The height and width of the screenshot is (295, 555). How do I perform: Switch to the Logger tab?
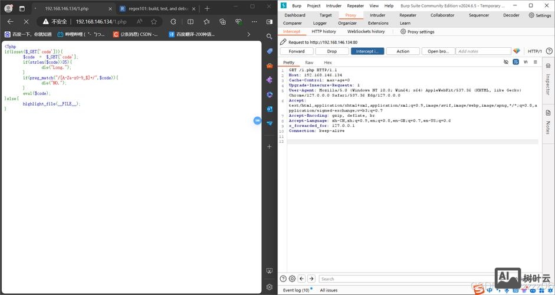point(320,23)
